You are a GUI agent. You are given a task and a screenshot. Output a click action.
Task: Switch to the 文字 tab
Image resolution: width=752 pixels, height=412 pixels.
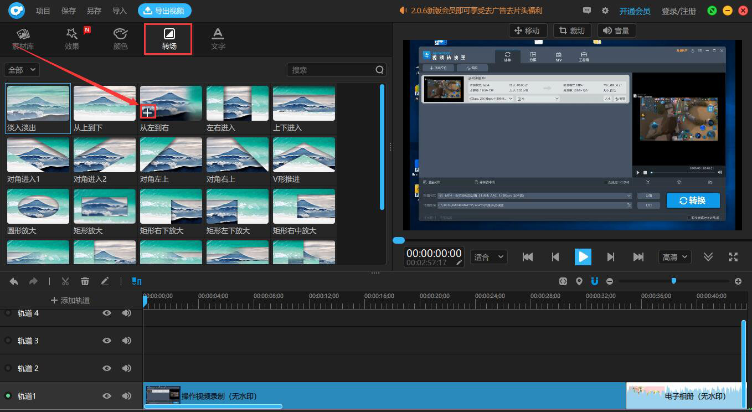click(x=218, y=39)
